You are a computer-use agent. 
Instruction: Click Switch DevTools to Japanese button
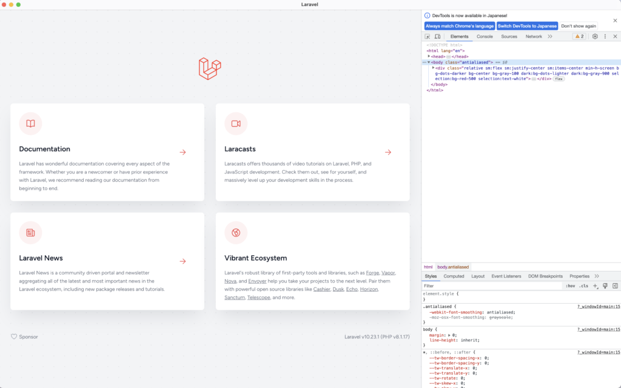(527, 26)
